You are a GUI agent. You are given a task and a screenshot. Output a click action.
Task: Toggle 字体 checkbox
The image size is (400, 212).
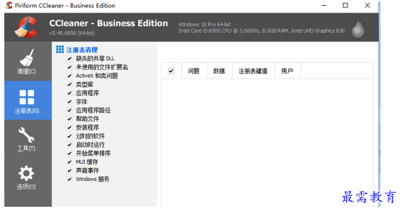pyautogui.click(x=69, y=102)
